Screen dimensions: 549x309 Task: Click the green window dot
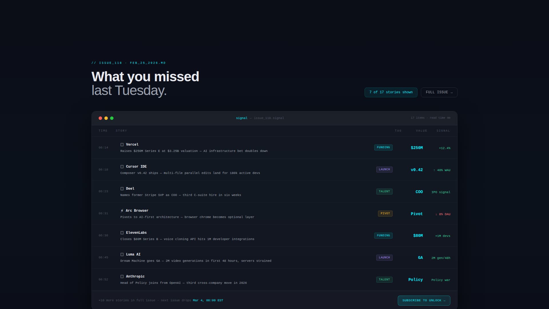click(x=112, y=118)
